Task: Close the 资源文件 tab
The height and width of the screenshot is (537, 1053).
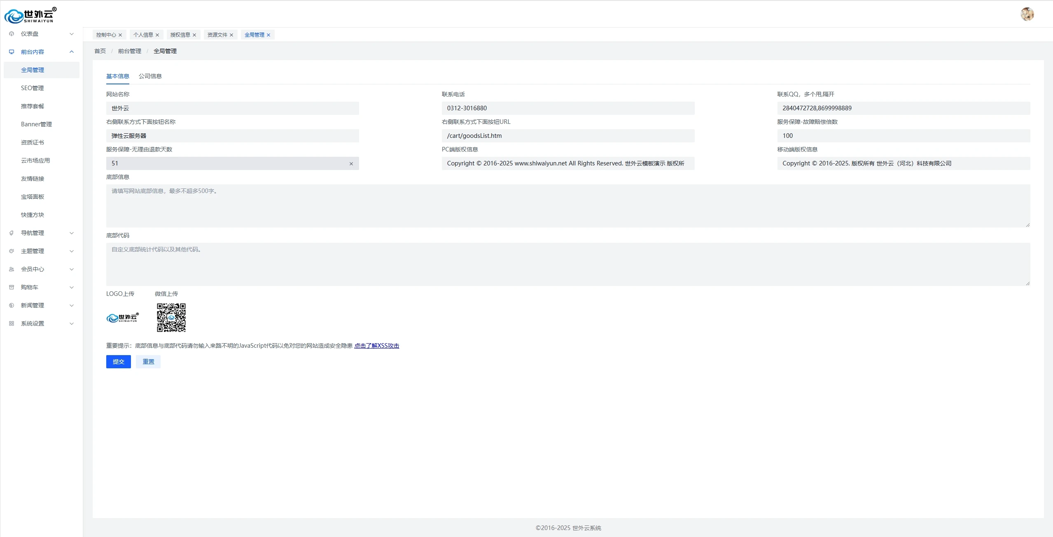Action: click(231, 35)
